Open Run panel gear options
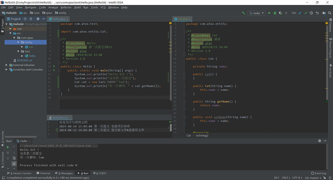Screen dimensions: 333x180 point(320,141)
